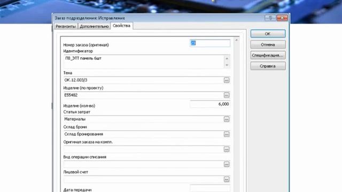Open the Дополнительно tab
342x192 pixels.
94,26
